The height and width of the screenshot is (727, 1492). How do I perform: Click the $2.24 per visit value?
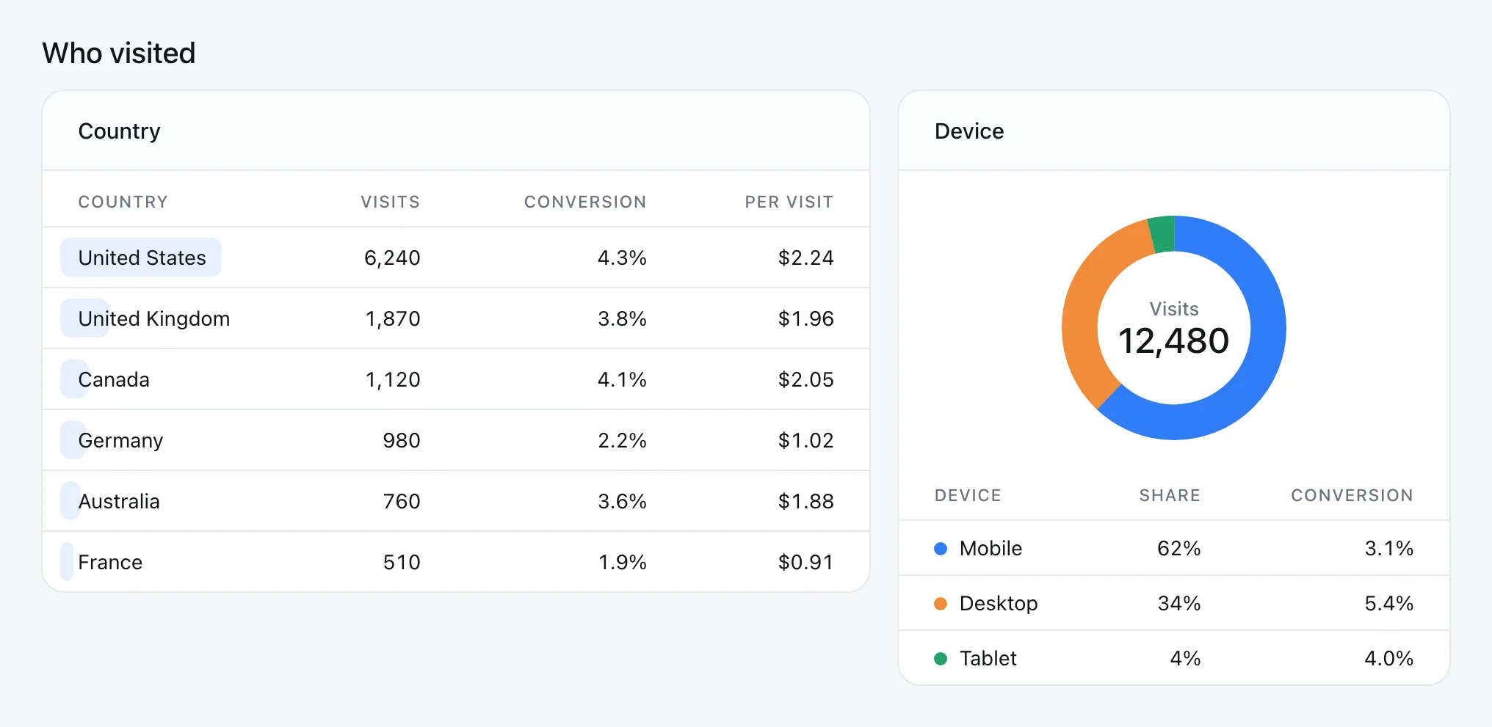[805, 257]
